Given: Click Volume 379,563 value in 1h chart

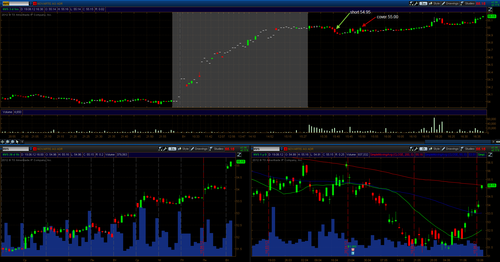Looking at the screenshot, I should point(122,155).
